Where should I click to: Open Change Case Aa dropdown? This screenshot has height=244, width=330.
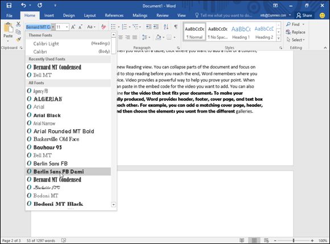(91, 27)
